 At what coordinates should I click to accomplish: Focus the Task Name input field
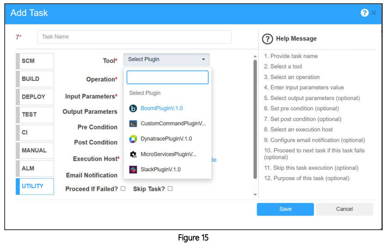tap(134, 37)
